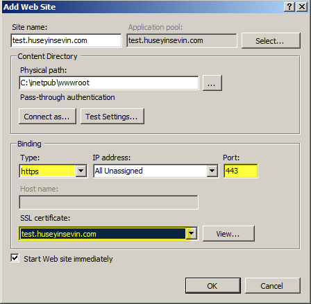Confirm the dialog with OK
Viewport: 311px width, 304px height.
[213, 286]
